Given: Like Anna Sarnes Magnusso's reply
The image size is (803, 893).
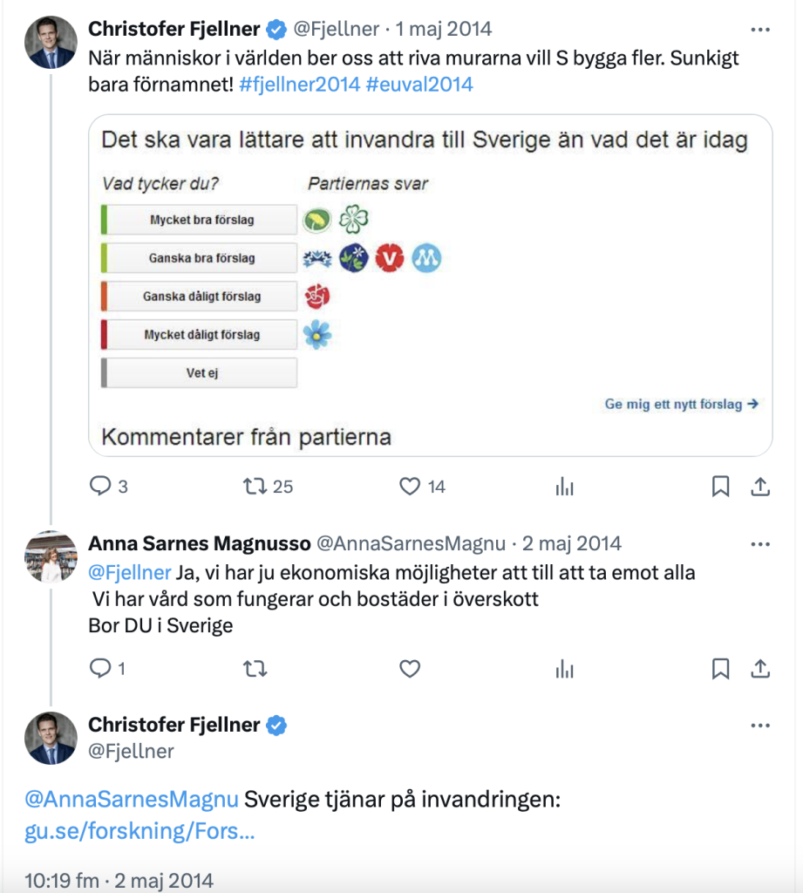Looking at the screenshot, I should [x=410, y=669].
